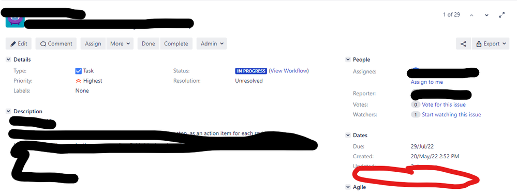Open the Export dropdown
Viewport: 517px width, 195px height.
pyautogui.click(x=491, y=44)
